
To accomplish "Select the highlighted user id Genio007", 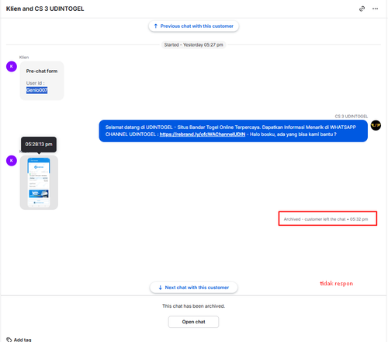I will click(x=36, y=90).
